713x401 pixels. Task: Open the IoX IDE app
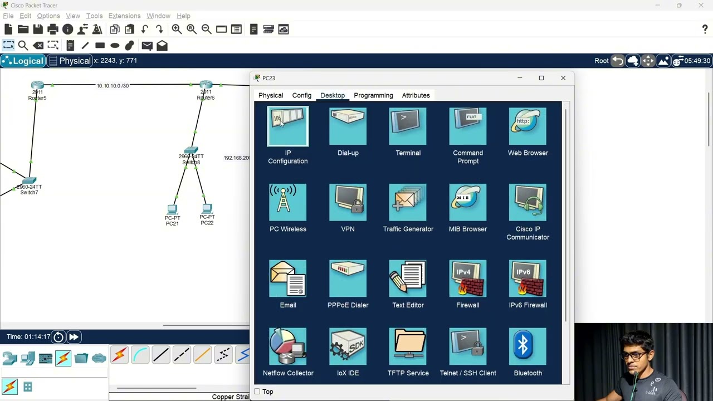(348, 346)
